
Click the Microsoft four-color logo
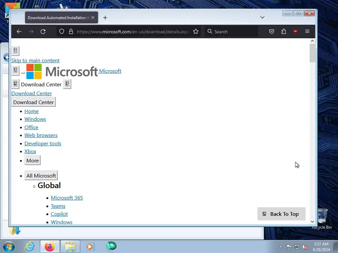click(x=34, y=71)
